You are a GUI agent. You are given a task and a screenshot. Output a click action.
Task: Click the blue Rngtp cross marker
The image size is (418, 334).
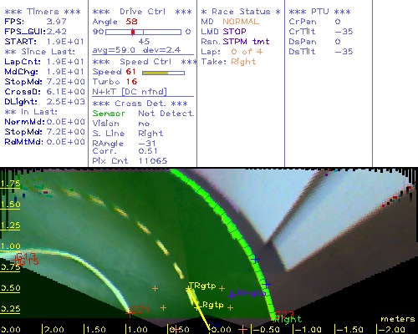tap(232, 295)
